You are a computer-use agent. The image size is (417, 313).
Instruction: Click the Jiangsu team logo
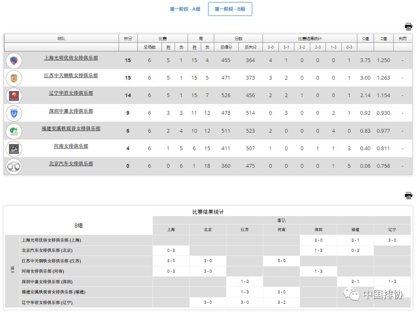(14, 78)
